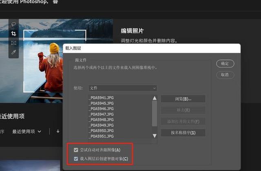The width and height of the screenshot is (261, 171).
Task: Click the 浏览(B)... button
Action: coord(183,99)
